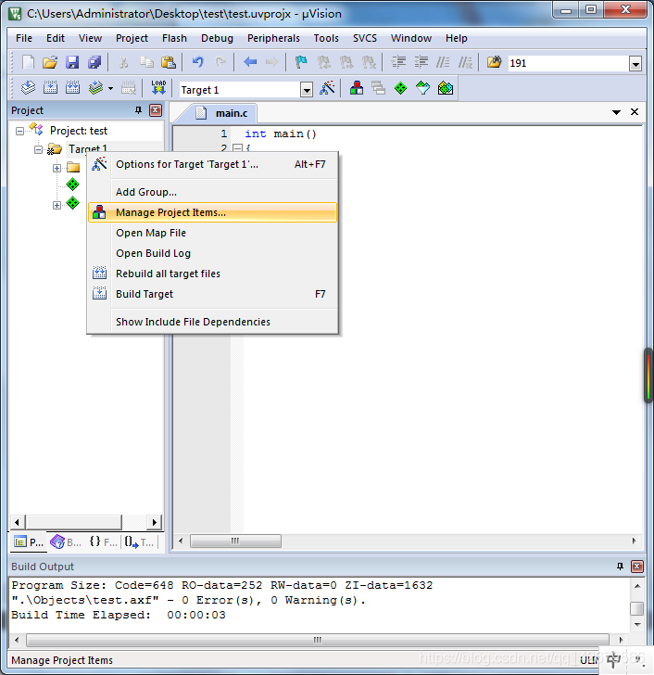Select Manage Project Items in context menu

170,212
